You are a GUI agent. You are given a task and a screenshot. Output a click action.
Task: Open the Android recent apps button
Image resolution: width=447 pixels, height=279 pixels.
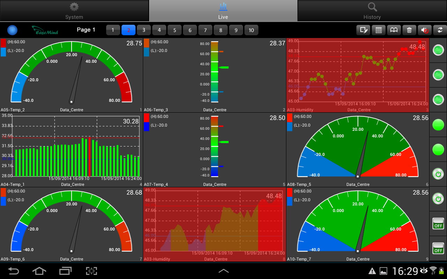tap(65, 271)
